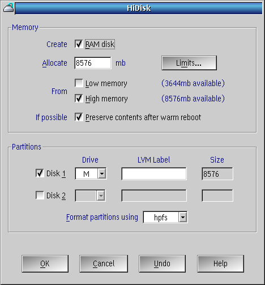Focus the Allocate mb input field
The image size is (265, 285).
click(93, 63)
